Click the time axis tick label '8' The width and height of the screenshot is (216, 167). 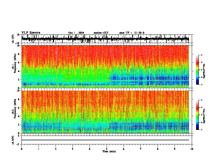tap(158, 149)
